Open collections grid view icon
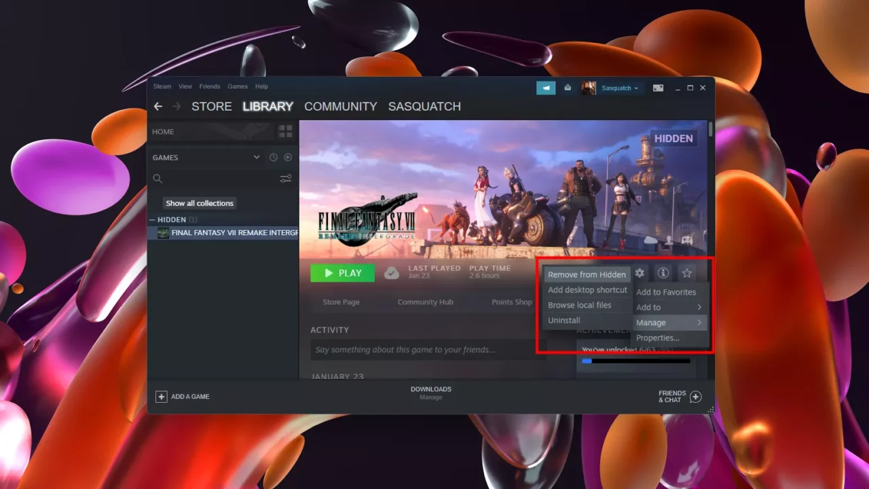869x489 pixels. click(x=286, y=132)
